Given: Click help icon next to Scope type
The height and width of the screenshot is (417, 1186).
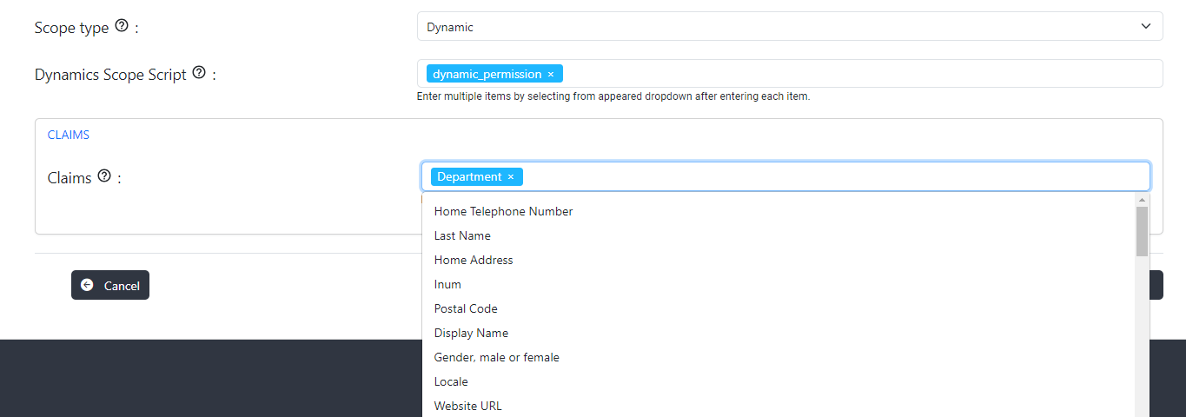Looking at the screenshot, I should [122, 26].
